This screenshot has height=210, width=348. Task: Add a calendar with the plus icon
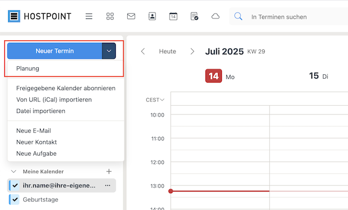tap(109, 171)
